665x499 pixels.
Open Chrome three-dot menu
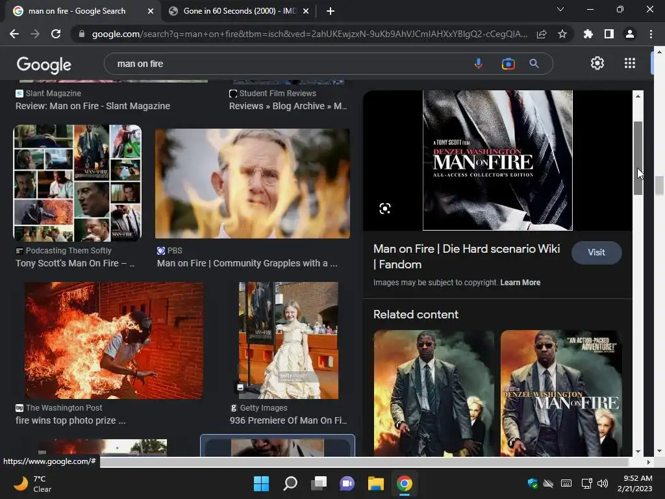651,34
